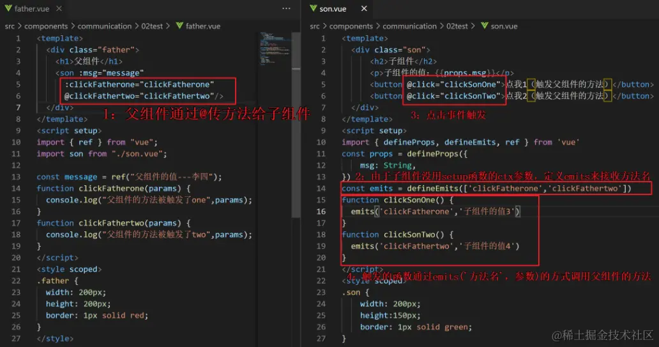Click src breadcrumb in father.vue pane
659x347 pixels.
click(x=10, y=26)
